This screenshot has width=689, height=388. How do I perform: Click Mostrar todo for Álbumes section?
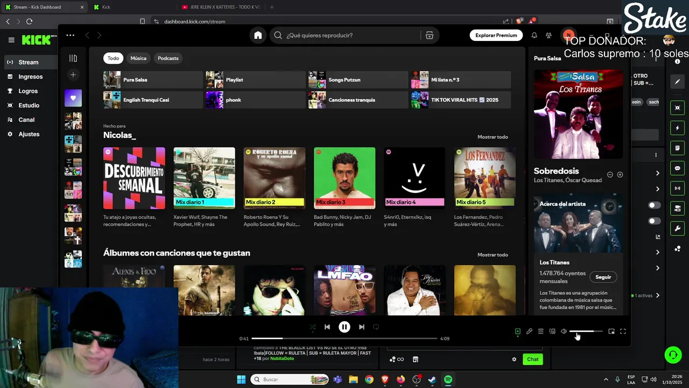point(493,255)
